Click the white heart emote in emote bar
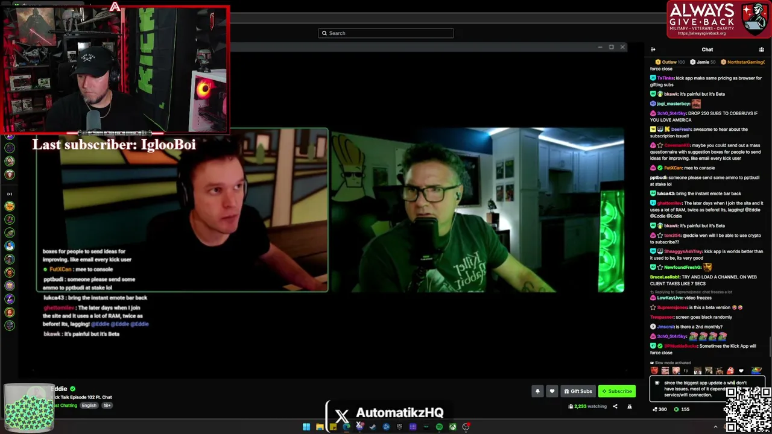772x434 pixels. (741, 371)
